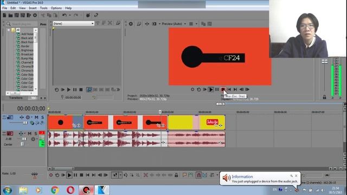Open the Tools menu

click(43, 8)
